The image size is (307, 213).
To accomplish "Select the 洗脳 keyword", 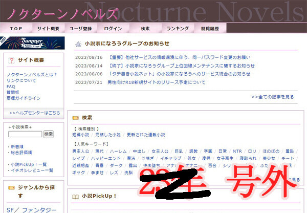I will (x=128, y=173).
